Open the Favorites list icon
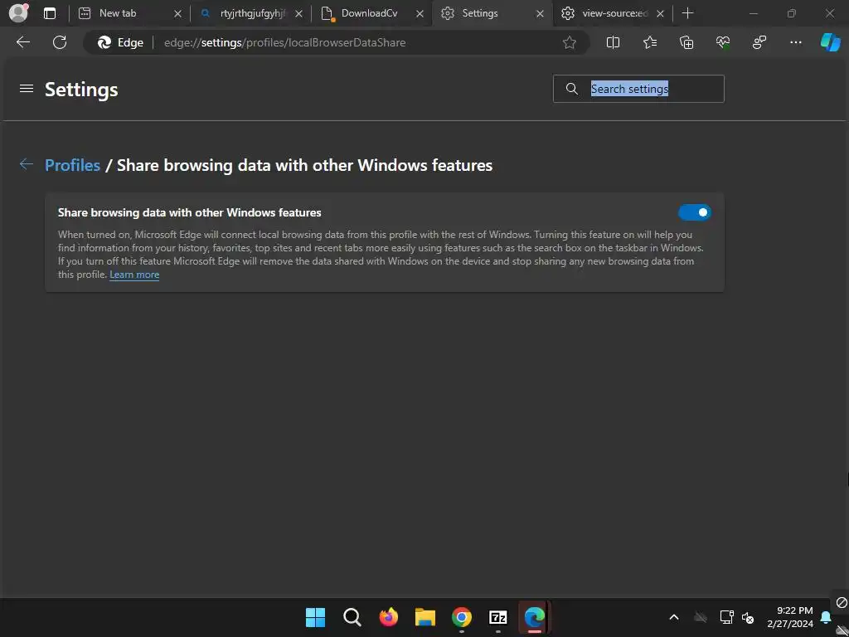This screenshot has width=849, height=637. coord(650,42)
